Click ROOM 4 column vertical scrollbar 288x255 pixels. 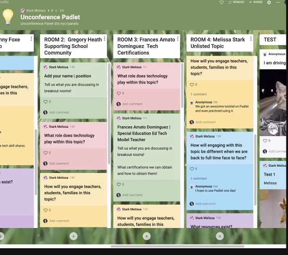[255, 170]
